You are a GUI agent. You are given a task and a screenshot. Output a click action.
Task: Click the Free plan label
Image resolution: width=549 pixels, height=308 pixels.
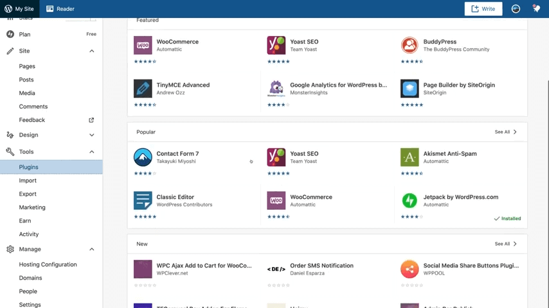click(x=91, y=34)
